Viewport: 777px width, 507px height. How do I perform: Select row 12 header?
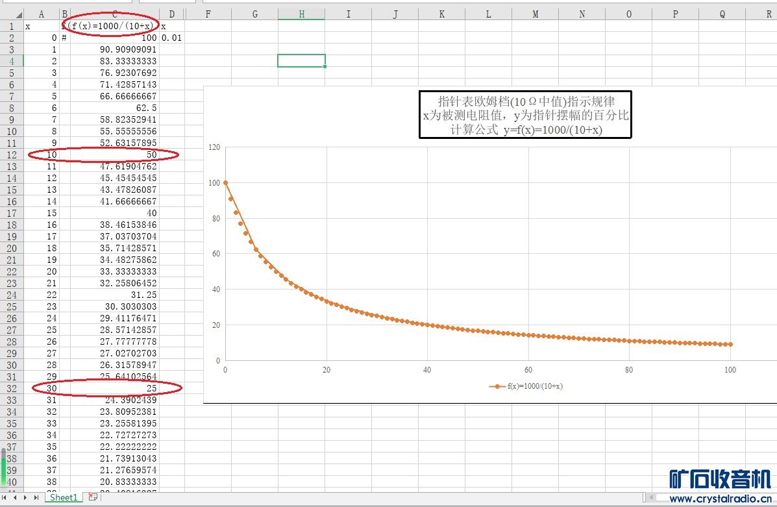pos(12,155)
